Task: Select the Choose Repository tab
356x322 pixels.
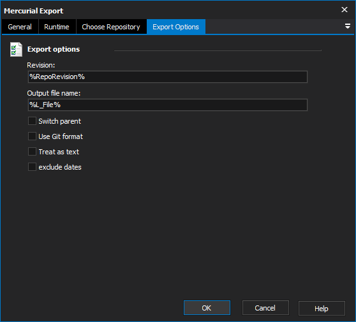Action: pos(111,27)
